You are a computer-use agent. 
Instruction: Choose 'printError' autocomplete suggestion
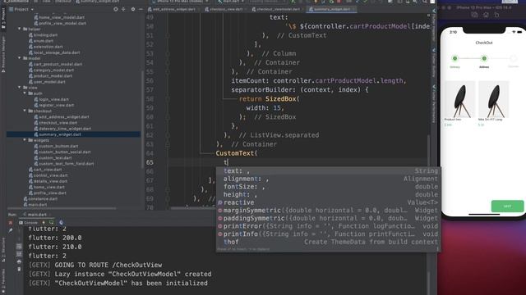tap(328, 226)
